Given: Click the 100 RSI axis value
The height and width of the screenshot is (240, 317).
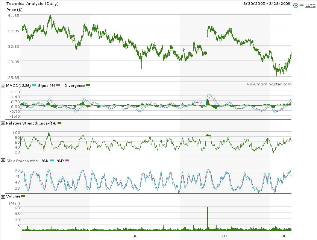Looking at the screenshot, I should click(17, 133).
